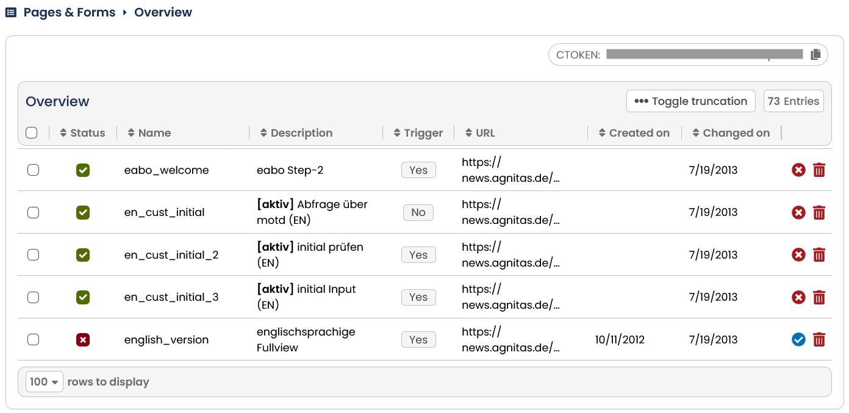Delete the eabo_welcome form via trash icon
Viewport: 849px width, 413px height.
coord(819,170)
